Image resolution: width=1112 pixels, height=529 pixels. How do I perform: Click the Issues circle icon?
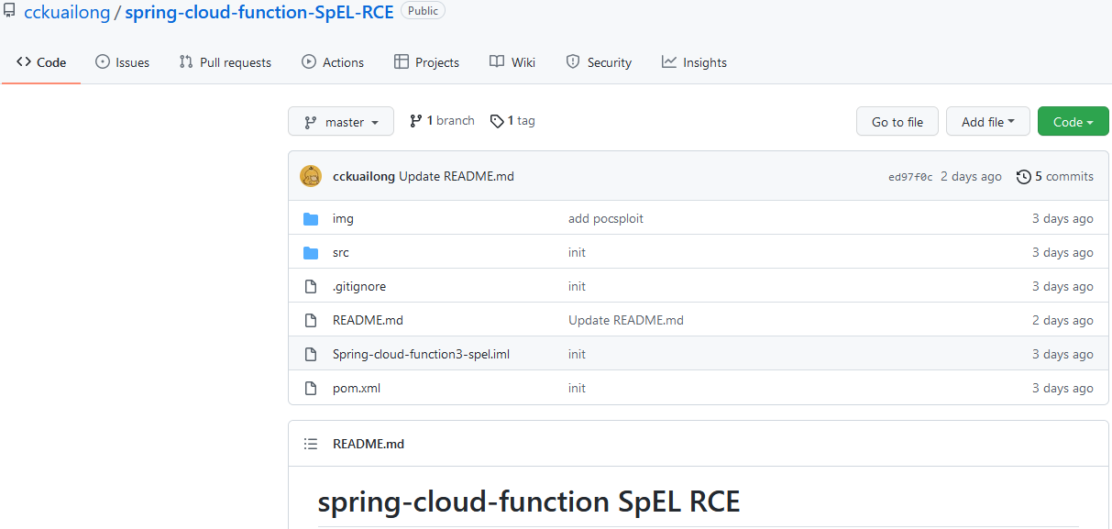click(103, 62)
